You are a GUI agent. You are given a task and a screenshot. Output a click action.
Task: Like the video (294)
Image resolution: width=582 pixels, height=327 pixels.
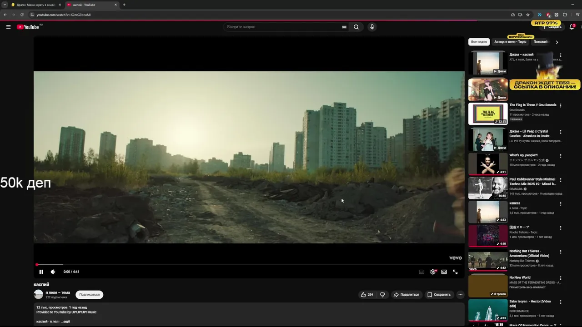[x=367, y=295]
